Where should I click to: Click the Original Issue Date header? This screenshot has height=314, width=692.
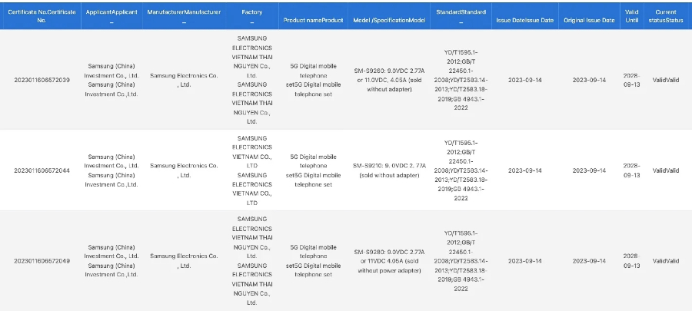[589, 19]
